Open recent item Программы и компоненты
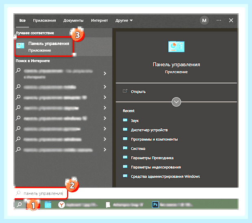 click(154, 139)
